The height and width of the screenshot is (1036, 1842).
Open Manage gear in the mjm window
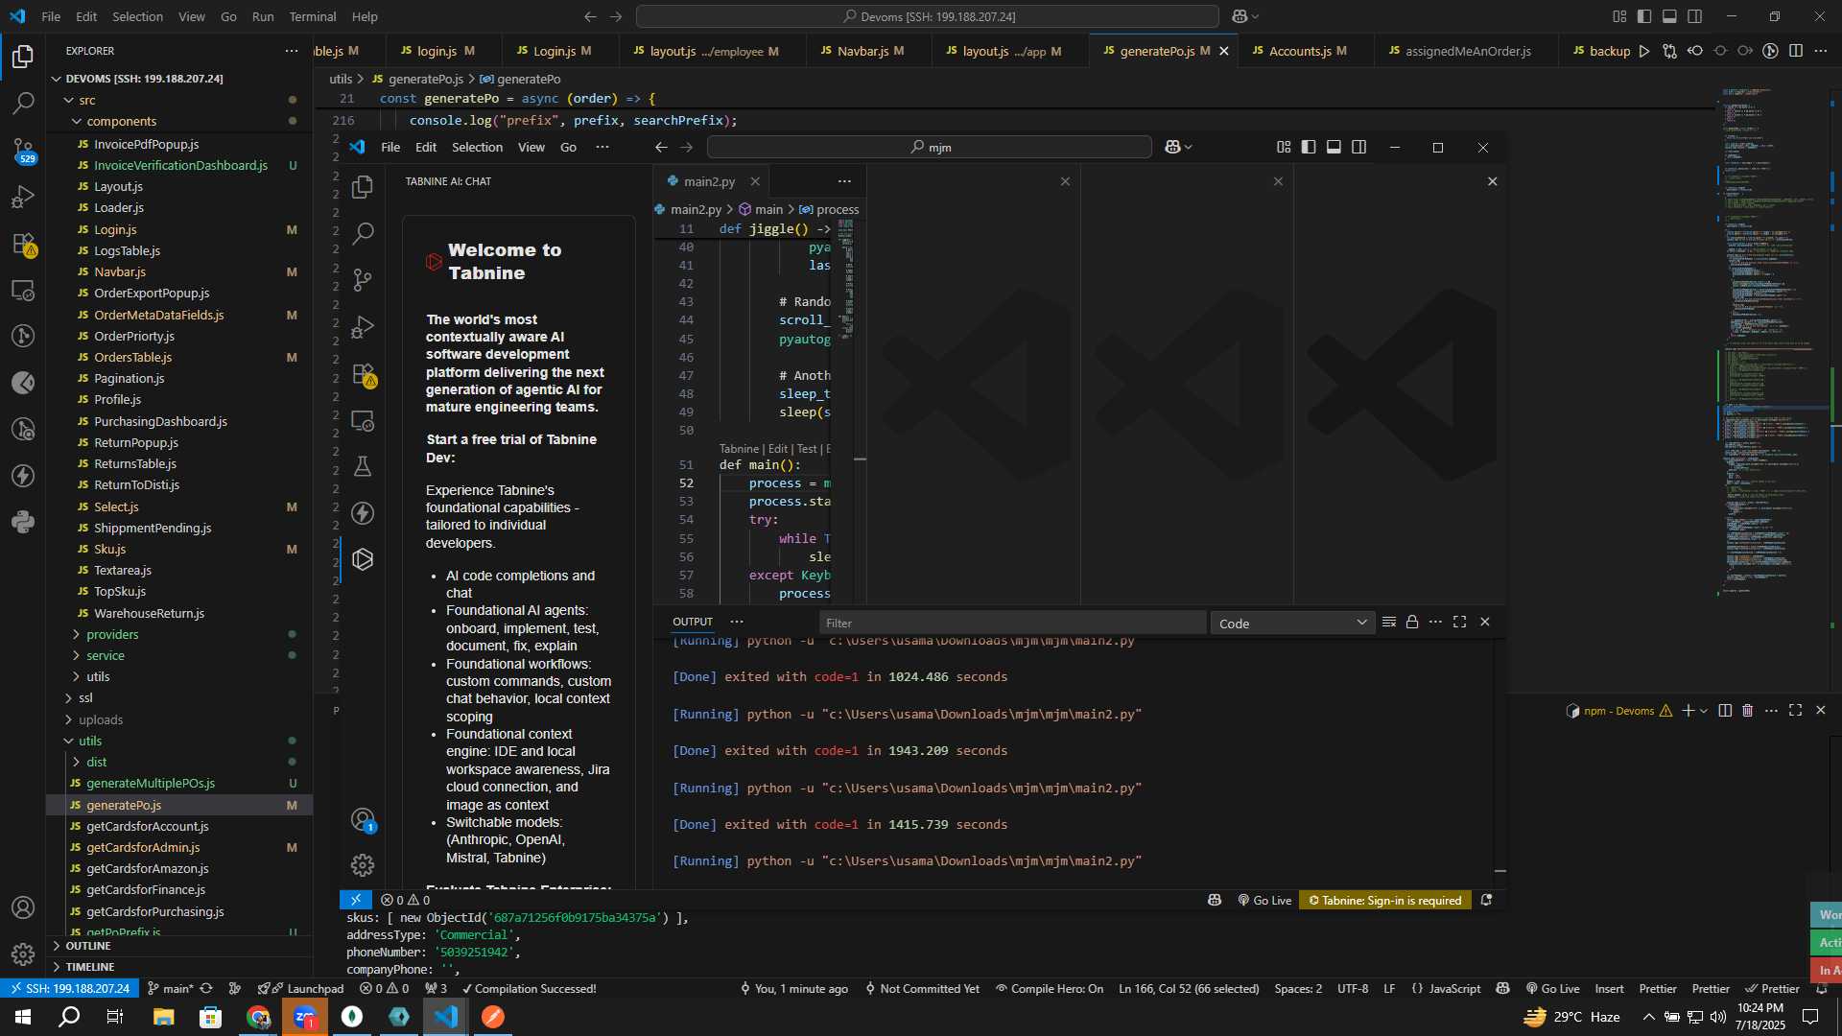(x=363, y=865)
